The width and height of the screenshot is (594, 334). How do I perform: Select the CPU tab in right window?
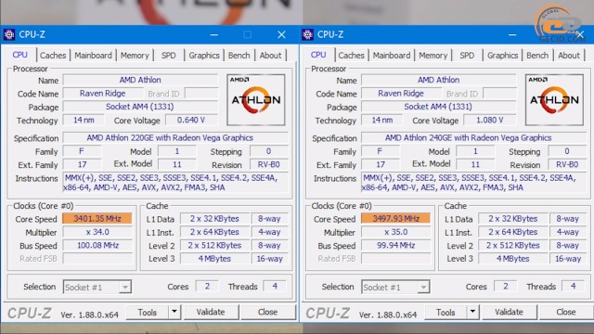pyautogui.click(x=318, y=55)
